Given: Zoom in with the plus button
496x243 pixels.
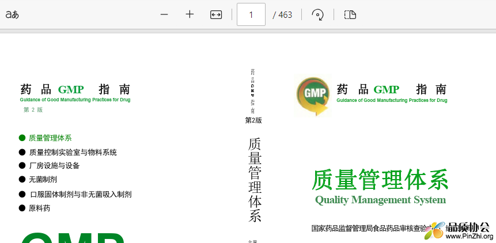Looking at the screenshot, I should [x=190, y=14].
